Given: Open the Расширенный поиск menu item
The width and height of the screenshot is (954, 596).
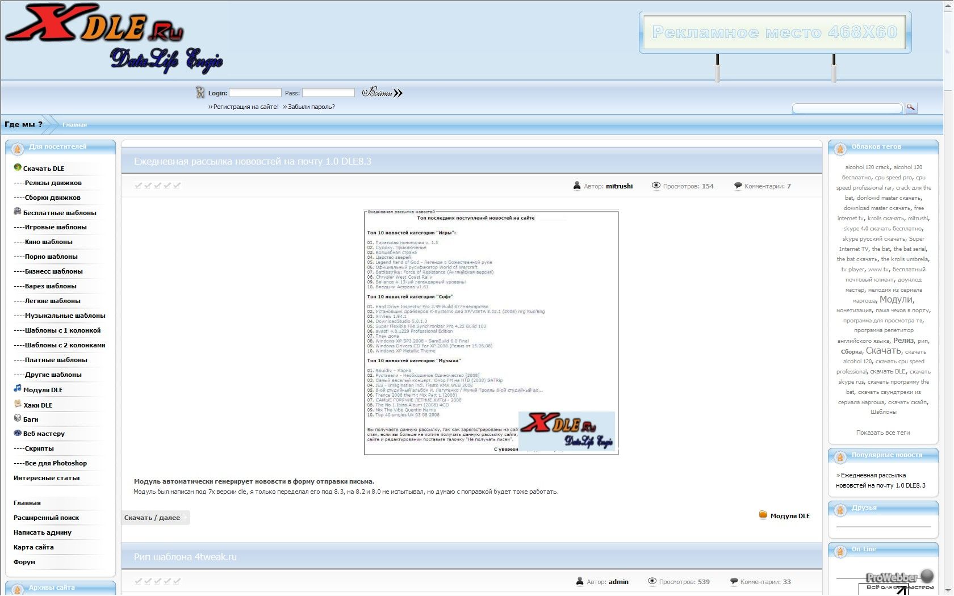Looking at the screenshot, I should coord(46,518).
